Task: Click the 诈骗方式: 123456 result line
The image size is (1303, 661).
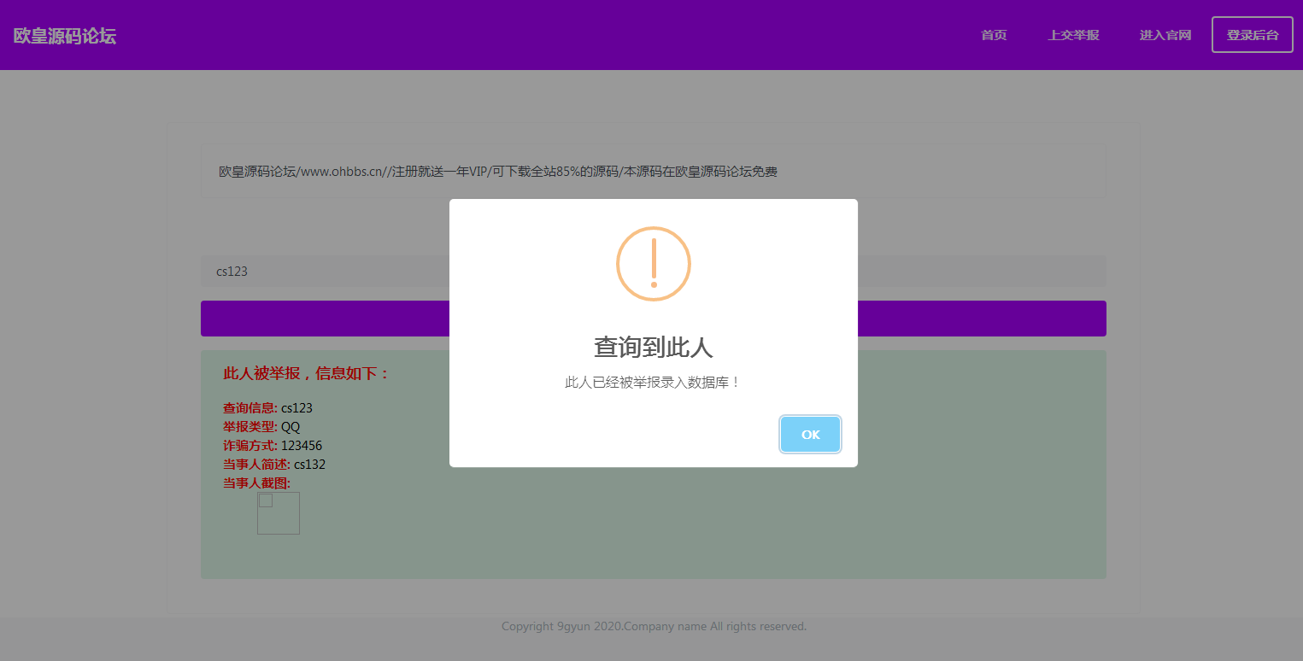Action: [x=271, y=445]
